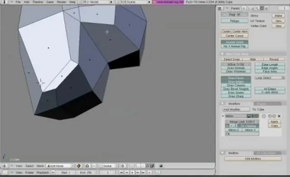
Task: Open Mesh menu in 3D header
Action: coord(40,166)
